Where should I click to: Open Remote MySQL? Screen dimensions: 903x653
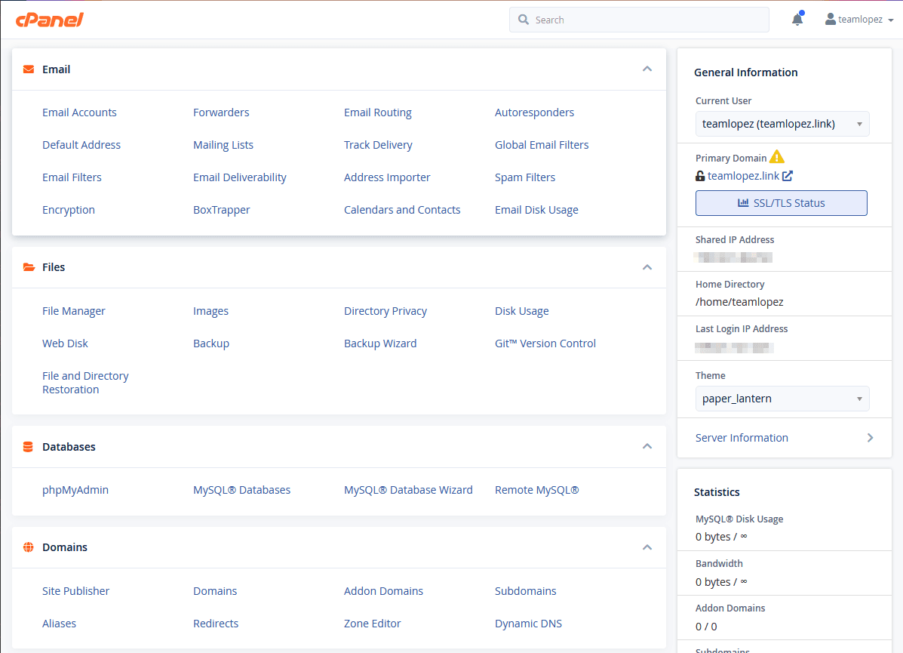pos(536,490)
